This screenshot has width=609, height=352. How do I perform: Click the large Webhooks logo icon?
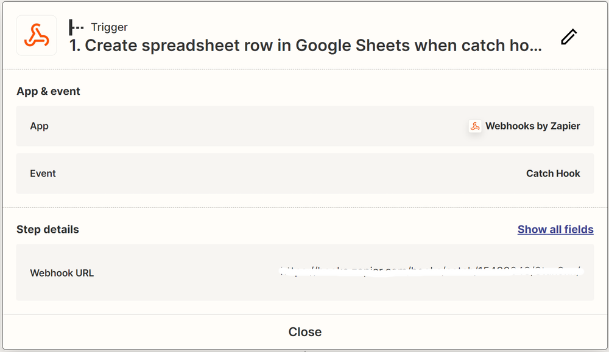coord(37,35)
